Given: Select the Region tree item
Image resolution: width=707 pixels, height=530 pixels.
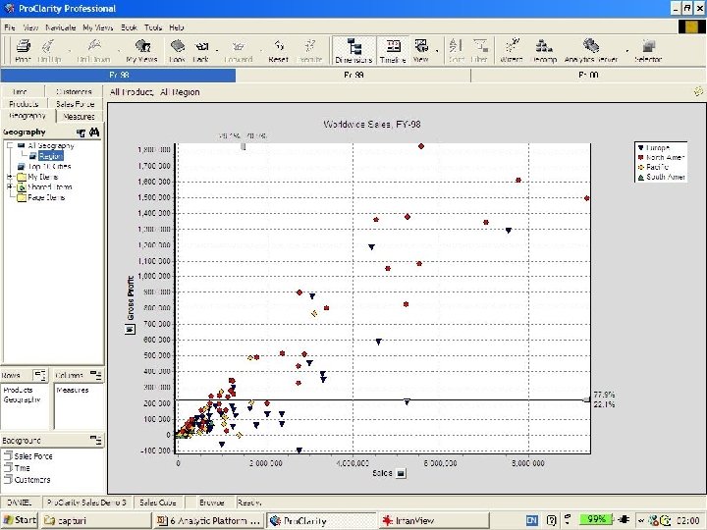Looking at the screenshot, I should click(x=51, y=156).
